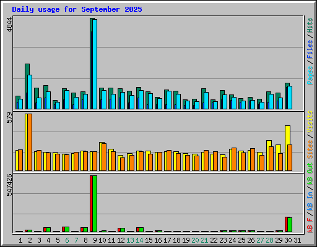The width and height of the screenshot is (317, 247).
Task: Click day '17' on the x-axis
Action: [167, 240]
